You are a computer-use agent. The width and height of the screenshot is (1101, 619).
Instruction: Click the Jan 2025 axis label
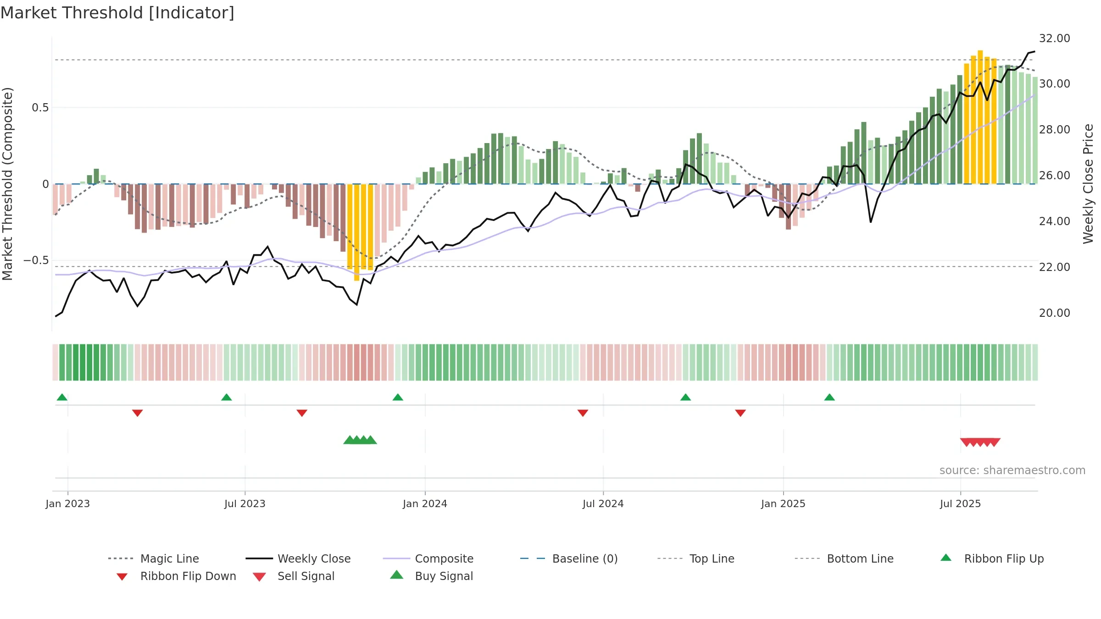coord(783,503)
